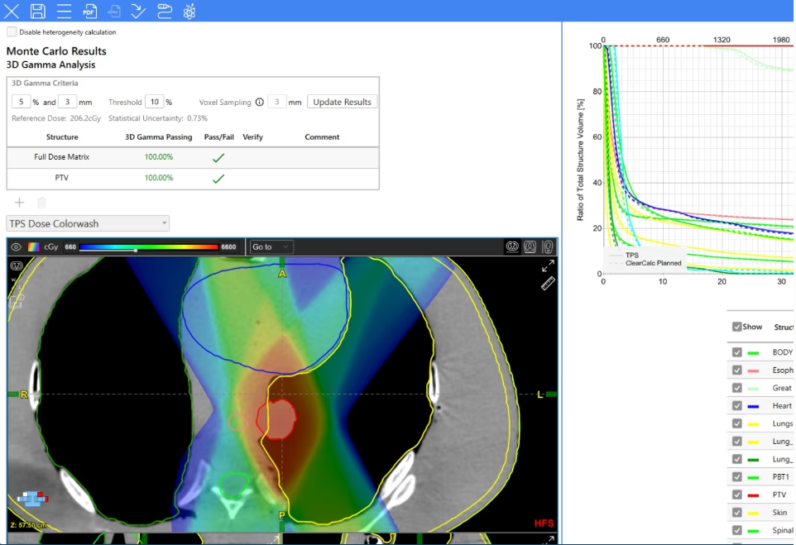The width and height of the screenshot is (796, 545).
Task: Click the dose colorwash range slider handle
Action: (x=135, y=250)
